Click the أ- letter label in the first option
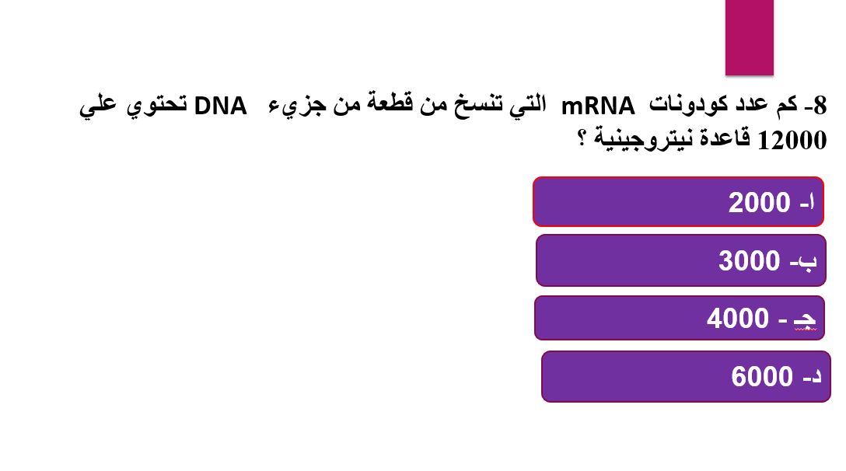This screenshot has height=471, width=846. (x=807, y=202)
